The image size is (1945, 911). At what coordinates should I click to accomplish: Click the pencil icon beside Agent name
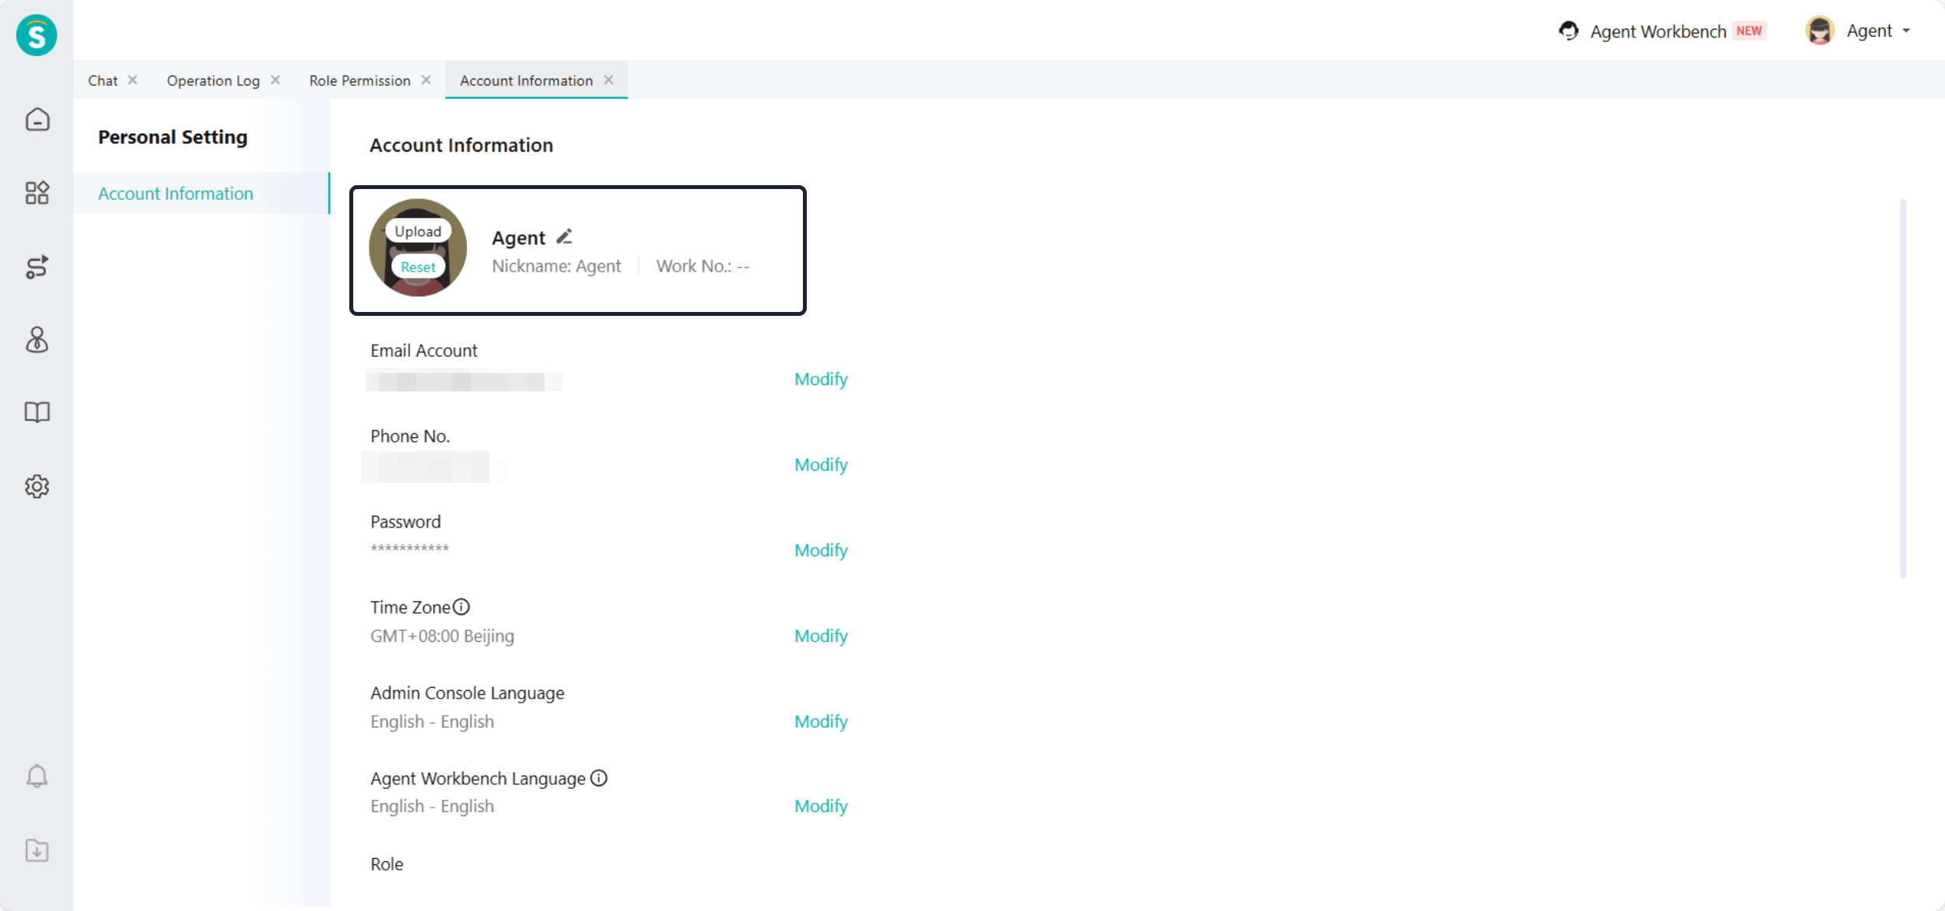coord(565,237)
